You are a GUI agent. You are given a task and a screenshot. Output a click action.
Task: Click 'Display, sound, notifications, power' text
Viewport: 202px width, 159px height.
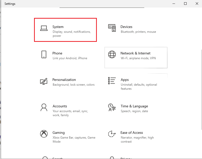[x=72, y=34]
